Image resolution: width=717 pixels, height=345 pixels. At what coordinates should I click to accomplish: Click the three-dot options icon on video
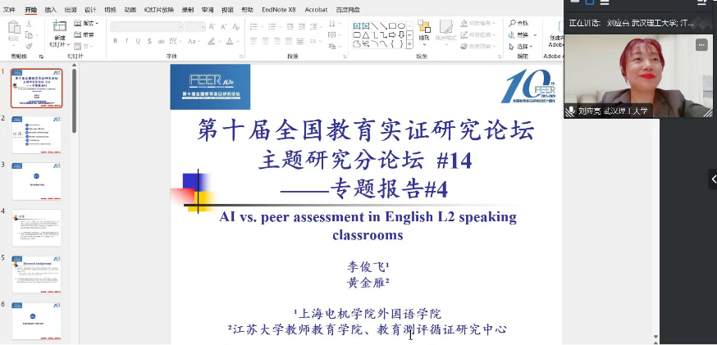701,45
